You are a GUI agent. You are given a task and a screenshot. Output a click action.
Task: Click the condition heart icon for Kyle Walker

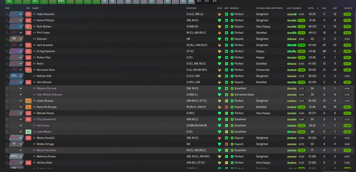(x=219, y=27)
